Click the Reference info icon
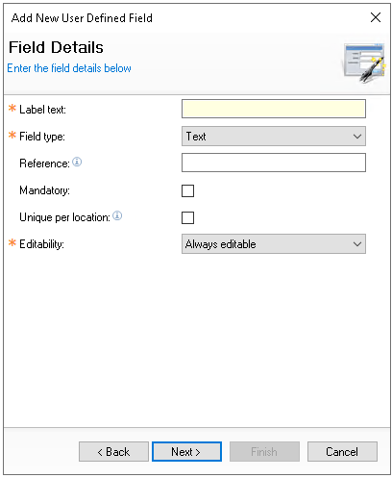The height and width of the screenshot is (478, 392). point(77,162)
